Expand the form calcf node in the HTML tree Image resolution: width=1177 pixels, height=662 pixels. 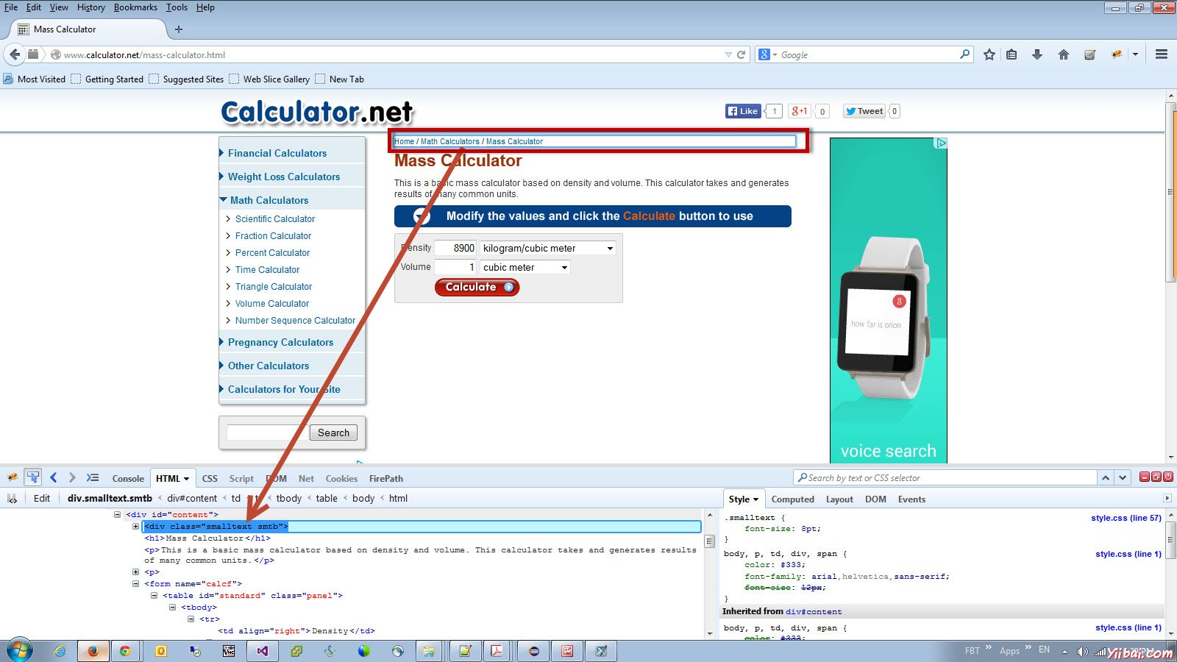pos(135,583)
